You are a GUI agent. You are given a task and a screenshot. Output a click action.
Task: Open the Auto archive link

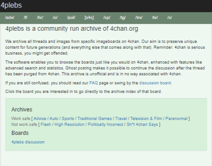point(54,119)
